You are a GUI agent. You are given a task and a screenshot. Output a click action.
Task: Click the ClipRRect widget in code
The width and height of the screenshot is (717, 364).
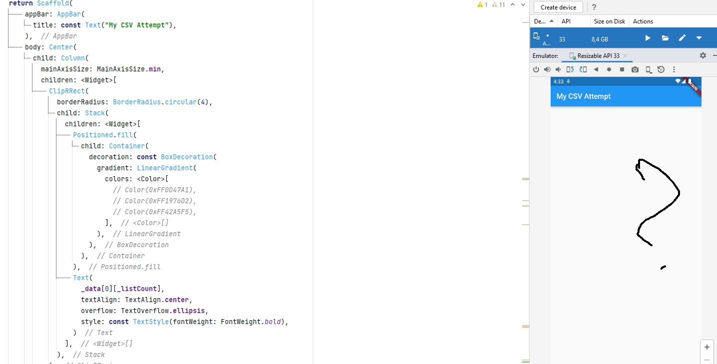click(67, 91)
